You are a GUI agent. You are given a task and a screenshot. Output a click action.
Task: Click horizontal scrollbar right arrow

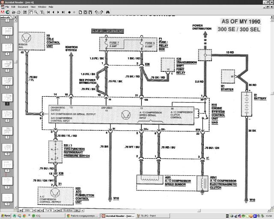(269, 210)
